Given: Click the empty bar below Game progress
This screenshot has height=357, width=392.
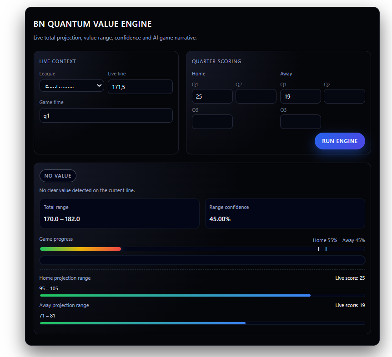Looking at the screenshot, I should coord(202,260).
